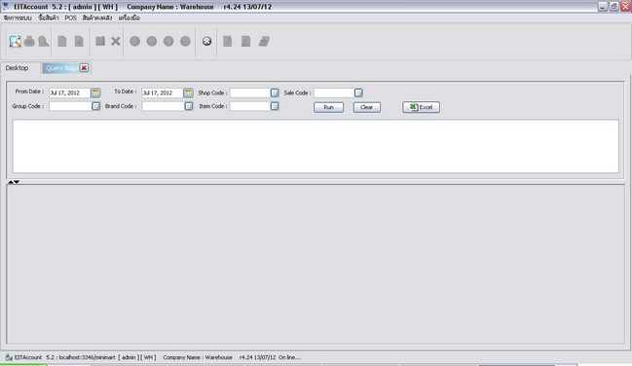The width and height of the screenshot is (632, 366).
Task: Collapse the query panel using splitter arrows
Action: pyautogui.click(x=11, y=182)
